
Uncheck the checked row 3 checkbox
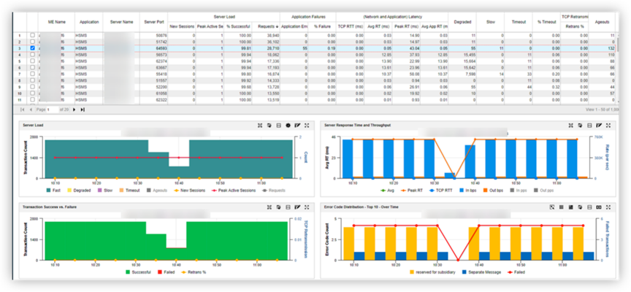31,47
